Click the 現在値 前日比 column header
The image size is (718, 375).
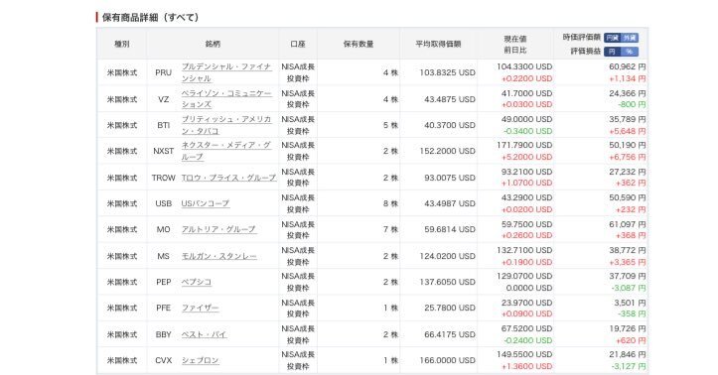(515, 45)
